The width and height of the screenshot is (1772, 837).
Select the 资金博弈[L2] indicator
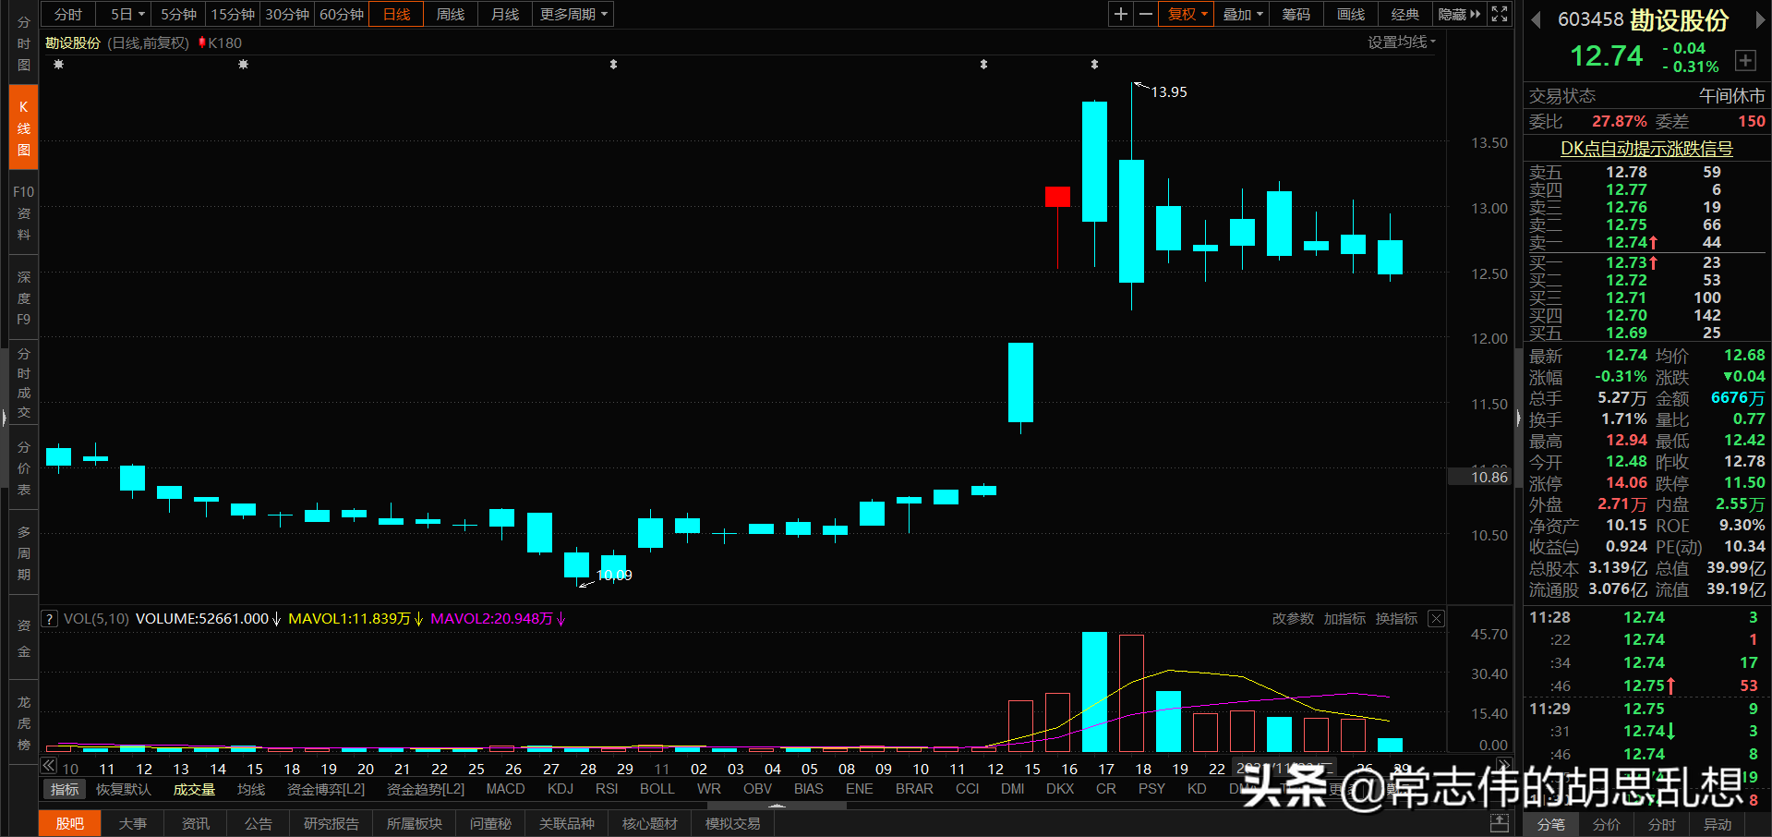pyautogui.click(x=326, y=789)
